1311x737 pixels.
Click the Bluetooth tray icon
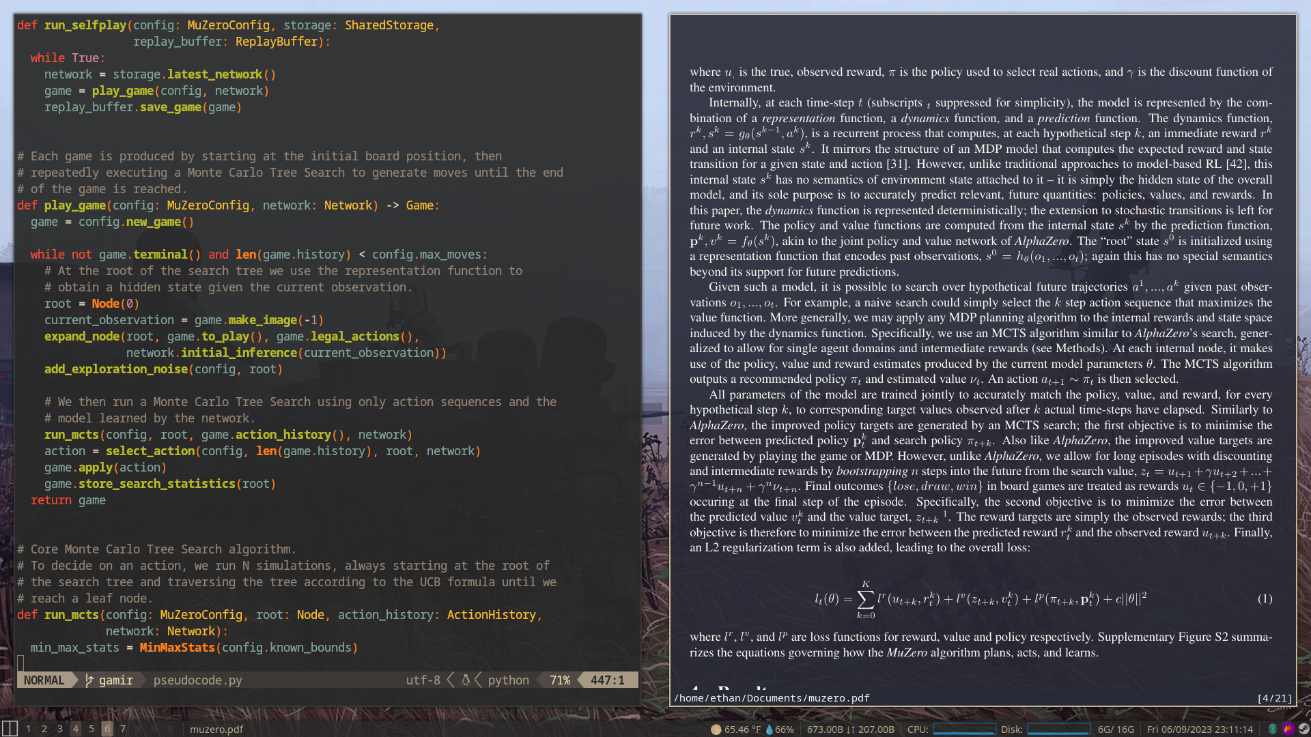point(1273,729)
